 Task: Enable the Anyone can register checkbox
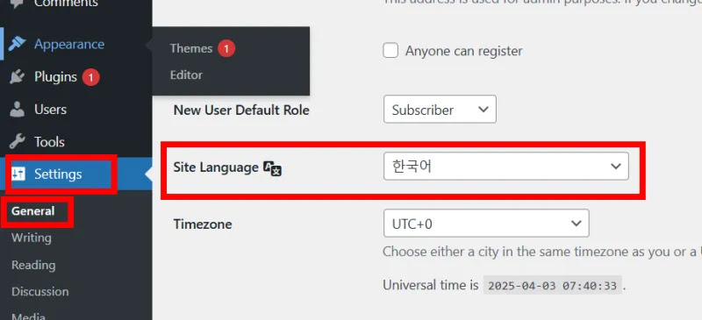click(390, 51)
